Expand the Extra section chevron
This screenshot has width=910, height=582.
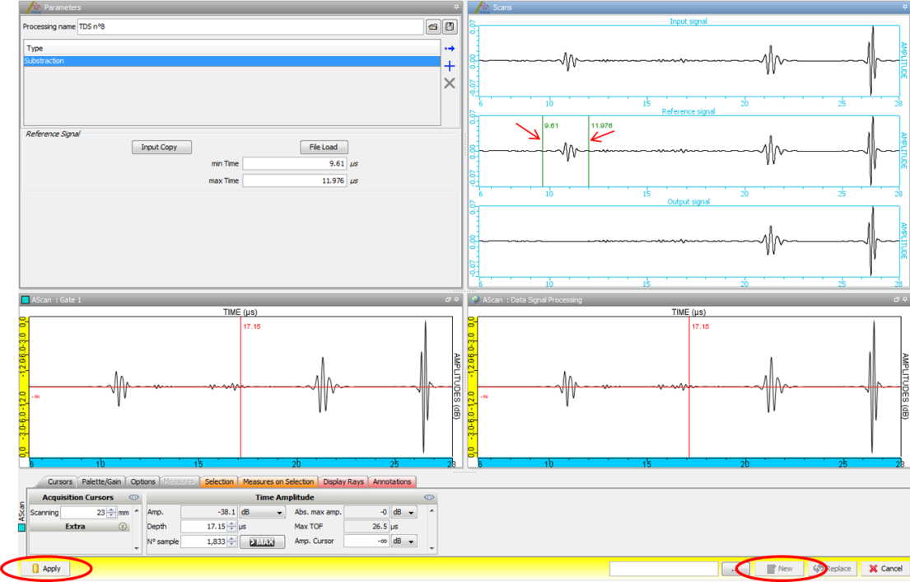tap(124, 526)
